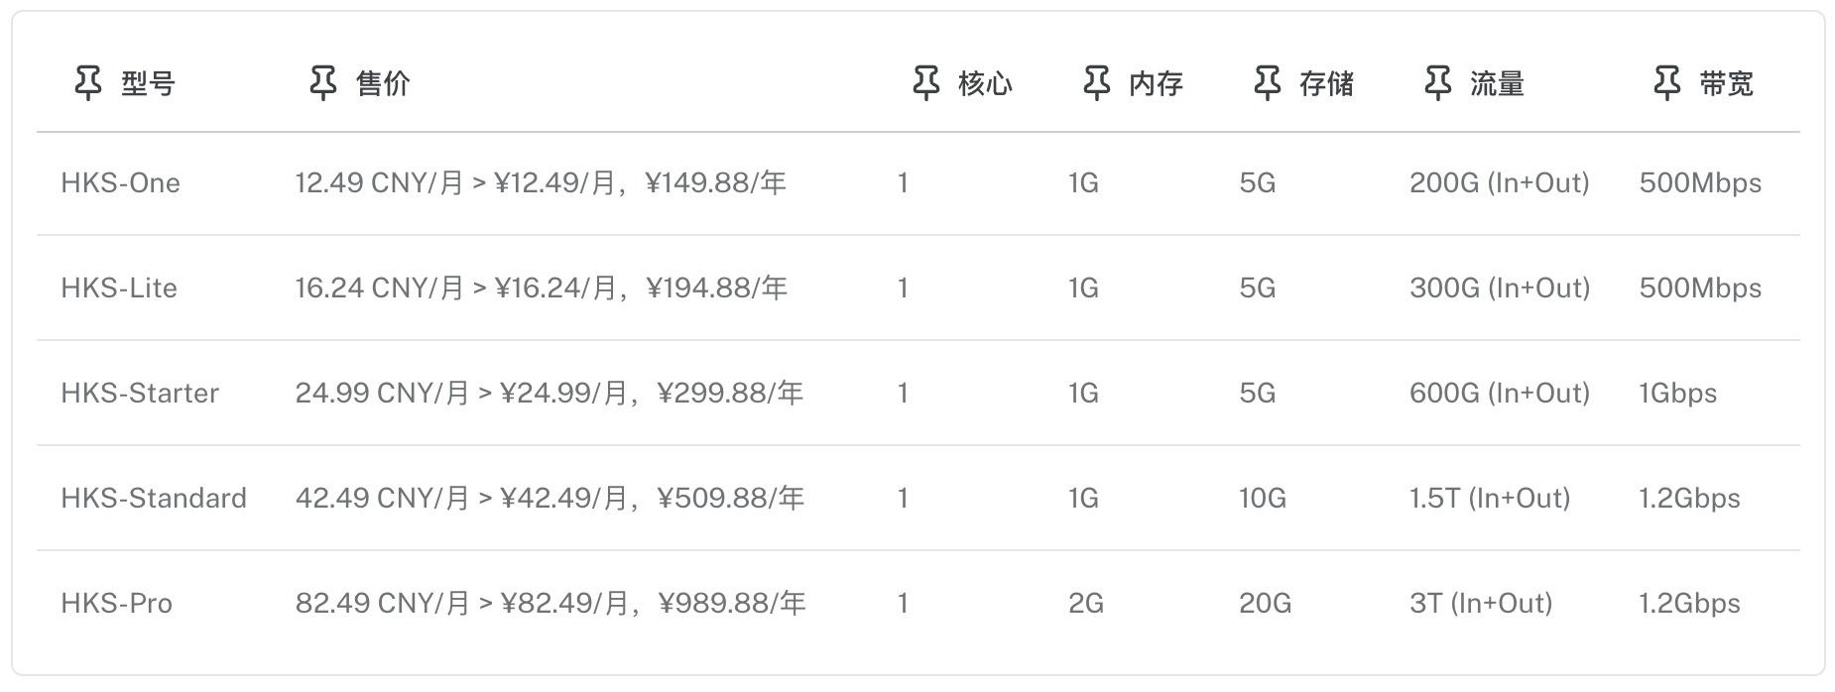Select the 1Gbps bandwidth cell
The width and height of the screenshot is (1835, 692).
1677,394
